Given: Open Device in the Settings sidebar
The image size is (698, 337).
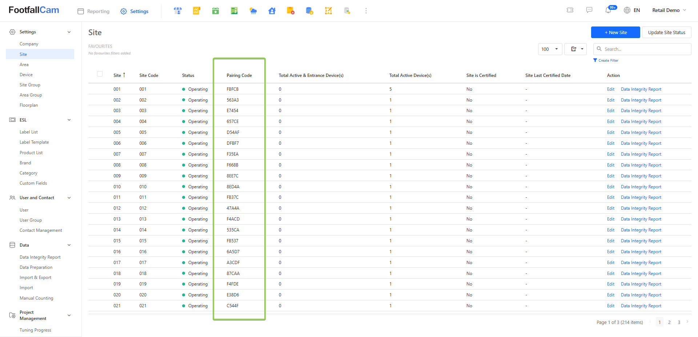Looking at the screenshot, I should [26, 75].
